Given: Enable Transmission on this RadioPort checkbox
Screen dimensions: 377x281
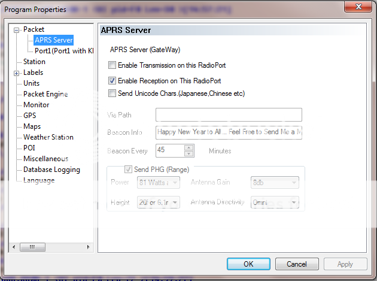Looking at the screenshot, I should (x=113, y=65).
